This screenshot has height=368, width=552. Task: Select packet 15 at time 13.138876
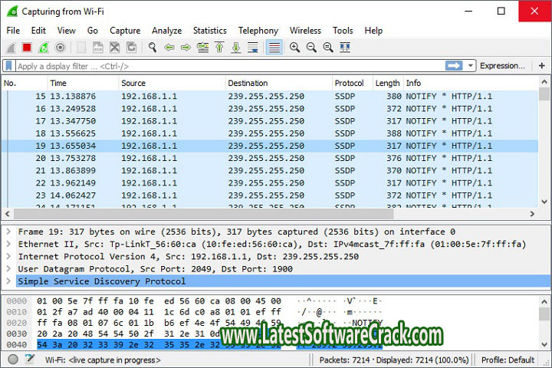click(270, 96)
